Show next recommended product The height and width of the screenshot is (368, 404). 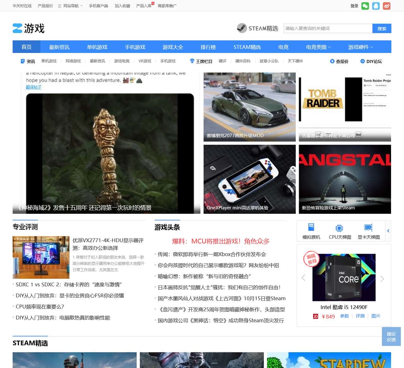coord(382,279)
